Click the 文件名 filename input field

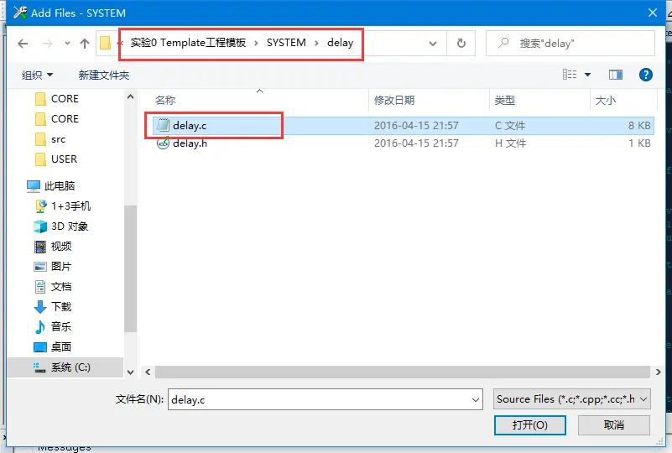pyautogui.click(x=326, y=399)
